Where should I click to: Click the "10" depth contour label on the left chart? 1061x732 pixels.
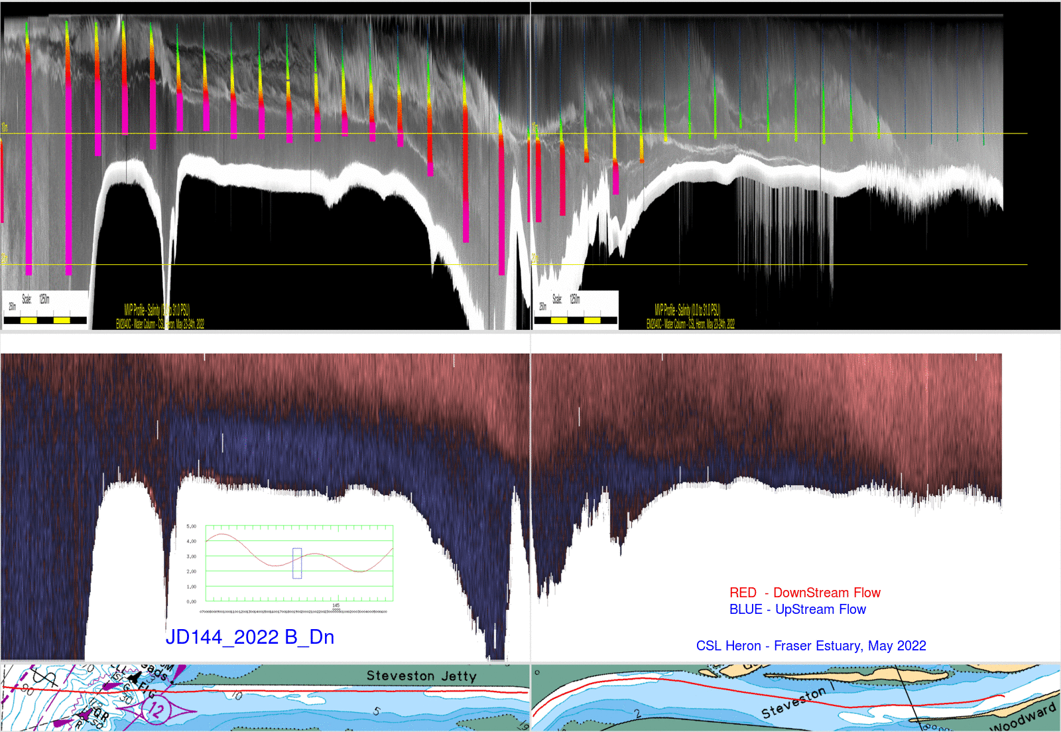tap(236, 695)
